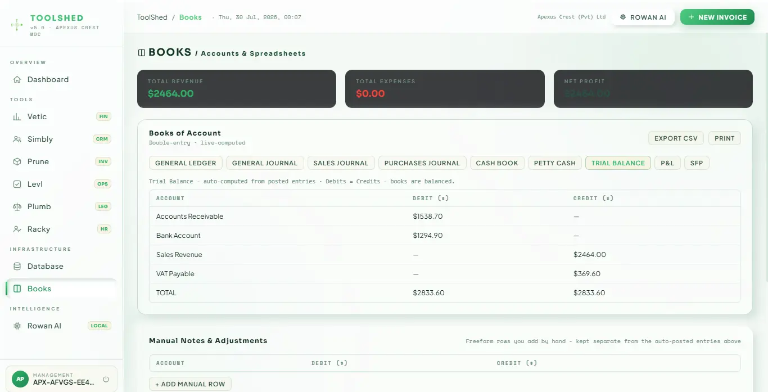Select the Trial Balance tab
This screenshot has width=768, height=392.
pyautogui.click(x=618, y=163)
